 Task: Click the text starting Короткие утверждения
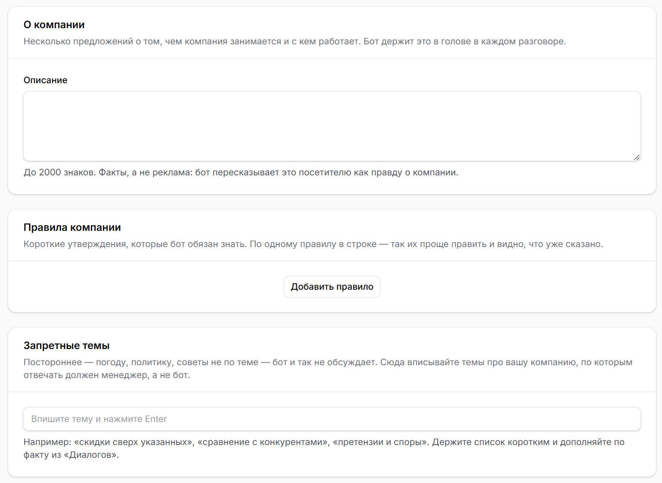313,244
